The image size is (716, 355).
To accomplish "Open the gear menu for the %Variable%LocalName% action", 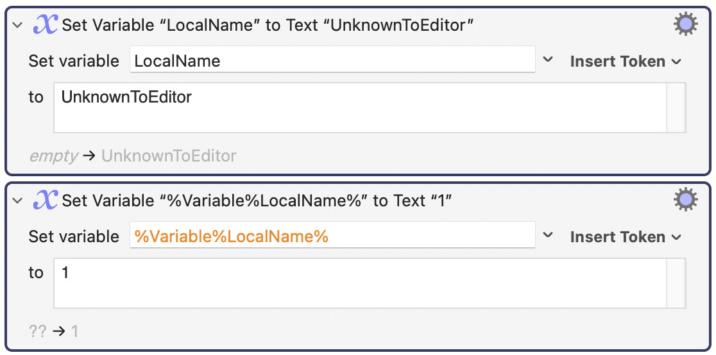I will pos(685,200).
